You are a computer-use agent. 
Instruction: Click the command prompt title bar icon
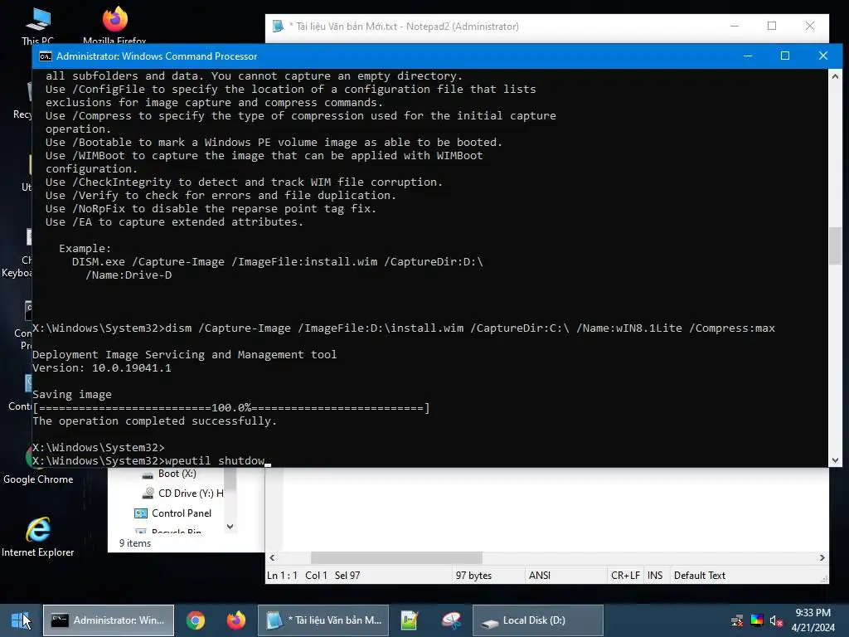tap(46, 56)
